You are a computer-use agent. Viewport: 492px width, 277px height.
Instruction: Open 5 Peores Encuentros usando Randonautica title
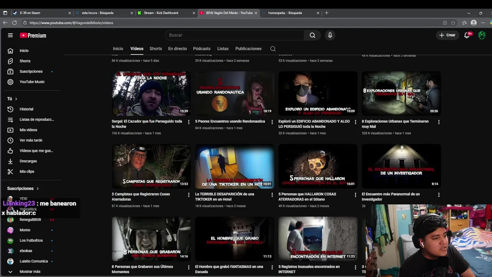230,122
